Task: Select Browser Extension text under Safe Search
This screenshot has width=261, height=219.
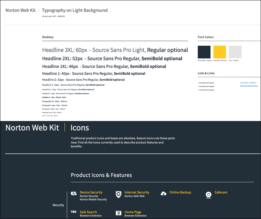Action: coord(91,216)
